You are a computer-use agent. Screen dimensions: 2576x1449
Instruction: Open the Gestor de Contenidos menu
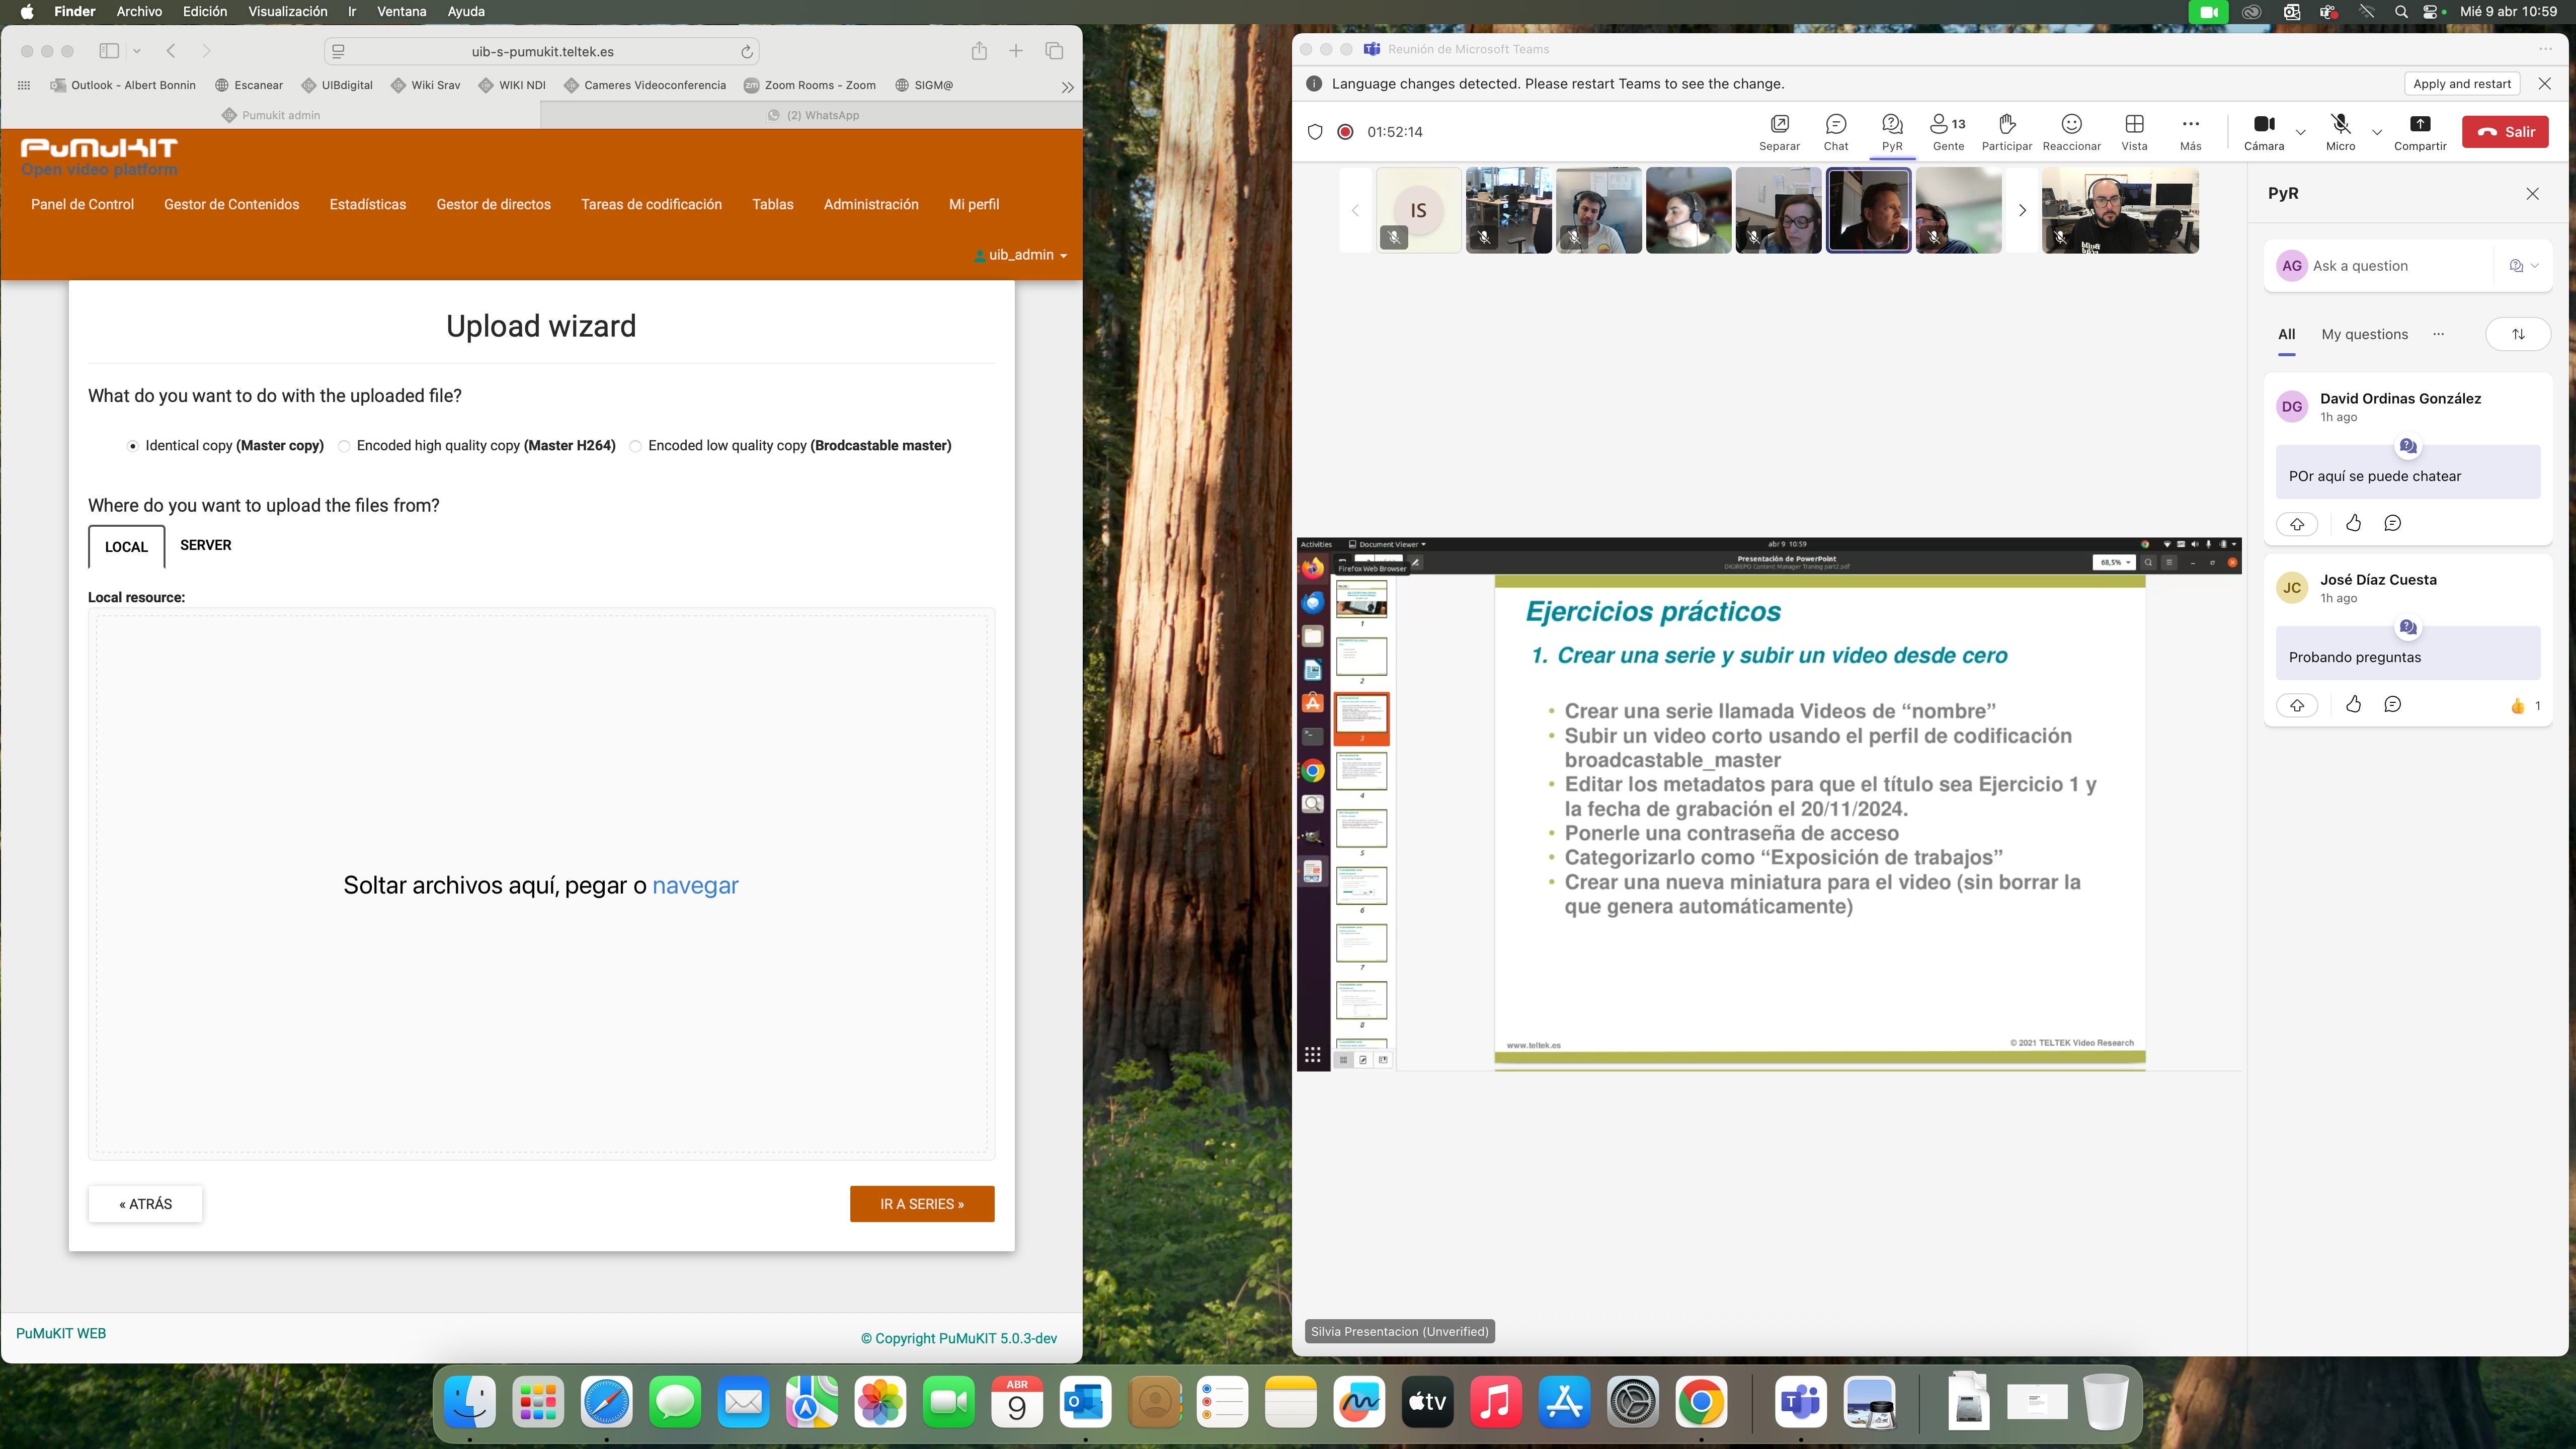(x=231, y=204)
